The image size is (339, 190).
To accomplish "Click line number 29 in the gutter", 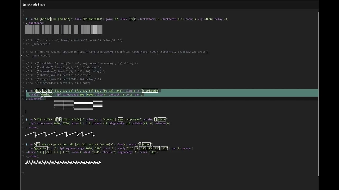I will (23, 173).
